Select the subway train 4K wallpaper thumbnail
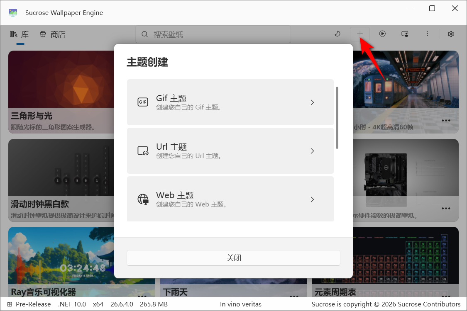467x311 pixels. click(x=406, y=79)
